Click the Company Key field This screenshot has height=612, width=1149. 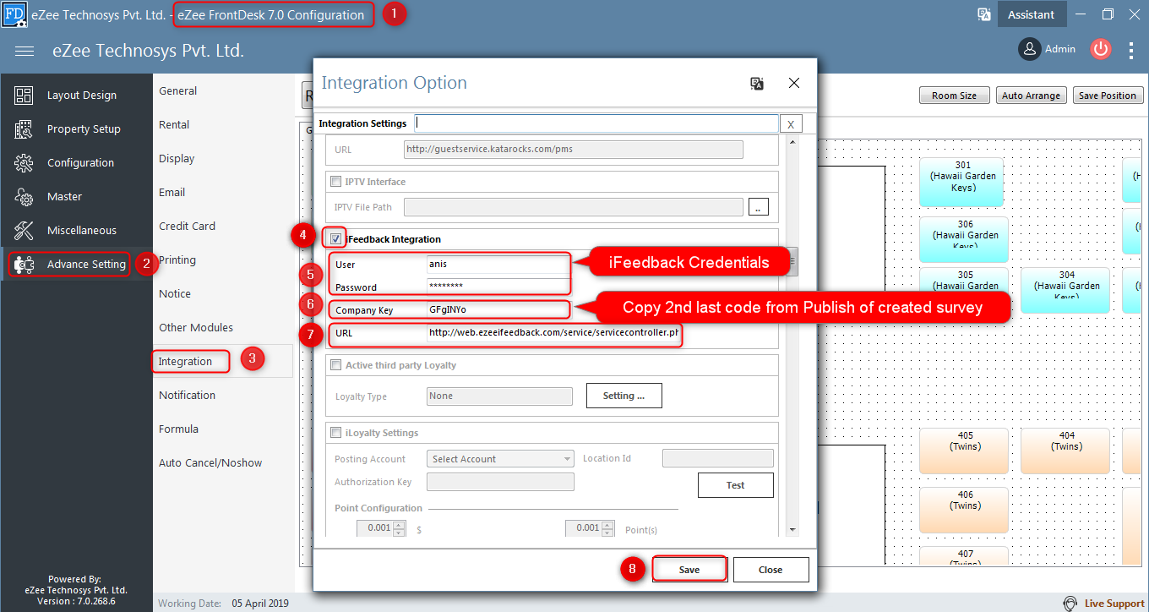498,310
